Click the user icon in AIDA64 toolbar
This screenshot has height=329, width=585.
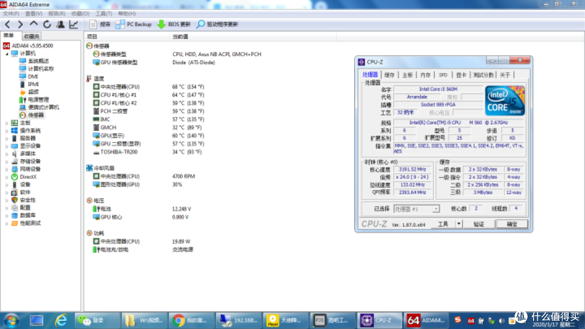click(x=60, y=24)
